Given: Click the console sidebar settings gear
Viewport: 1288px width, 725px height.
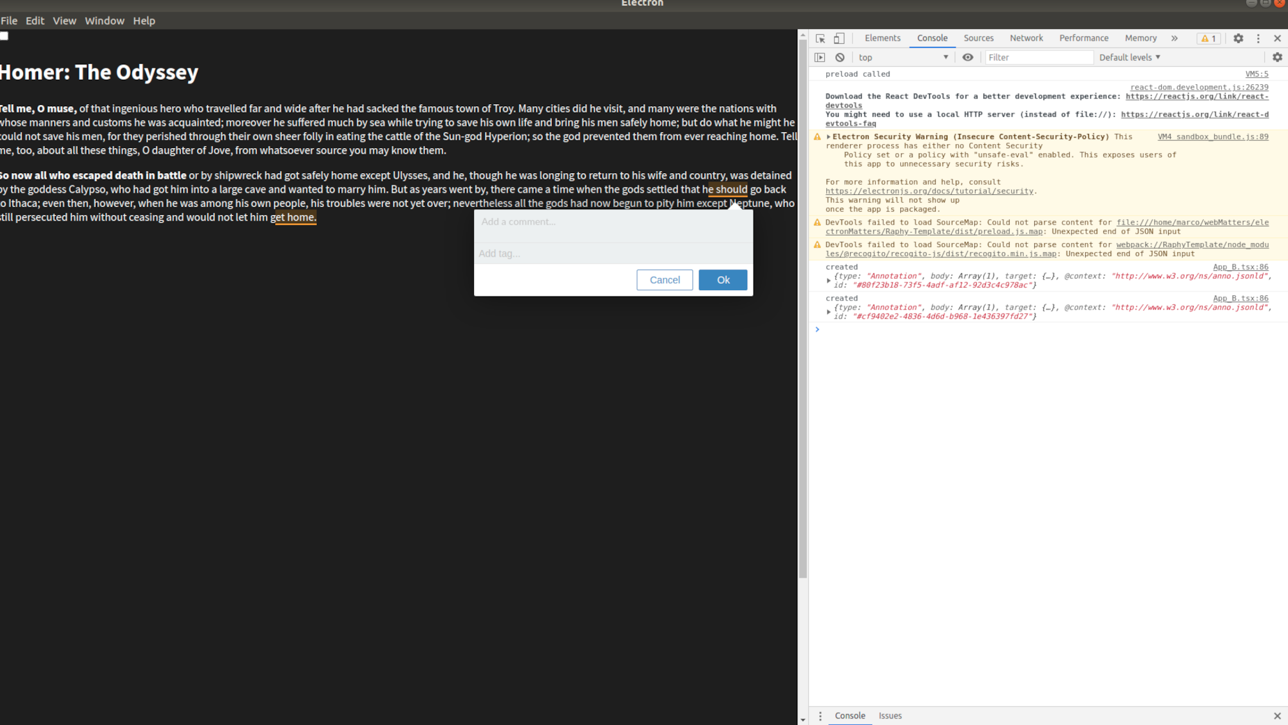Looking at the screenshot, I should tap(1276, 57).
